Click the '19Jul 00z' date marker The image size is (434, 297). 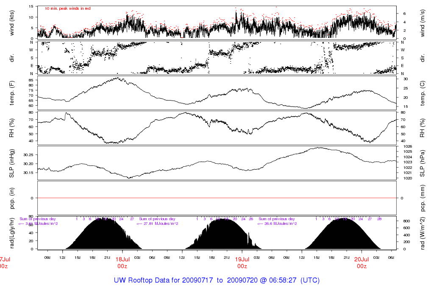[x=242, y=263]
